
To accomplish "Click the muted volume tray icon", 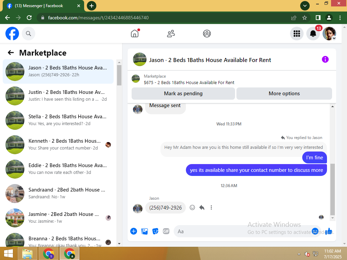I will click(x=307, y=254).
